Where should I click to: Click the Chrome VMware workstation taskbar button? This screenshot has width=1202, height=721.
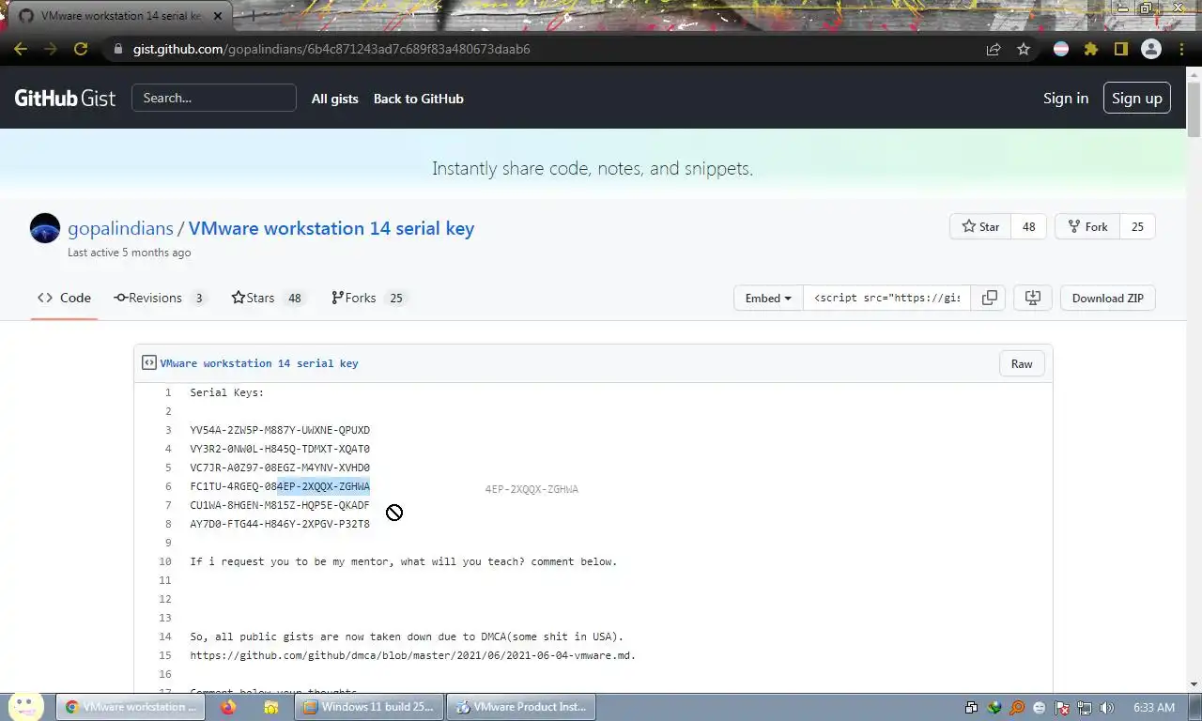(x=130, y=707)
